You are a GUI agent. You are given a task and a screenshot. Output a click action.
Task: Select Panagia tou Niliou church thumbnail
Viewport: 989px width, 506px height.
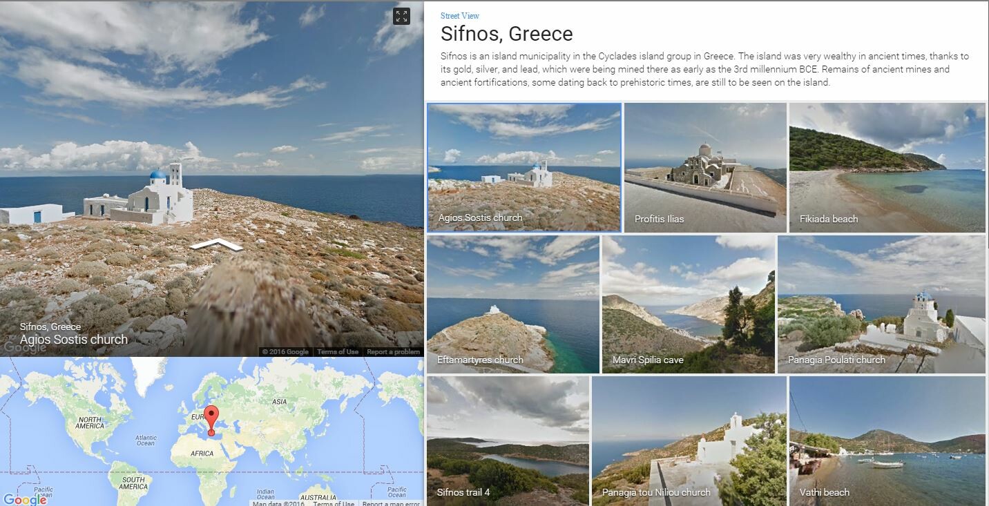689,441
